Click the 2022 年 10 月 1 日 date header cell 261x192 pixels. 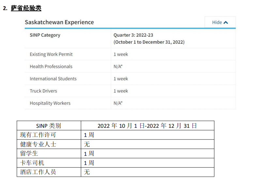click(x=147, y=126)
